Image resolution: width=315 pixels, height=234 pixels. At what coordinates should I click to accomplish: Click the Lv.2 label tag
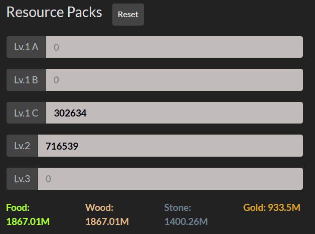[x=22, y=146]
